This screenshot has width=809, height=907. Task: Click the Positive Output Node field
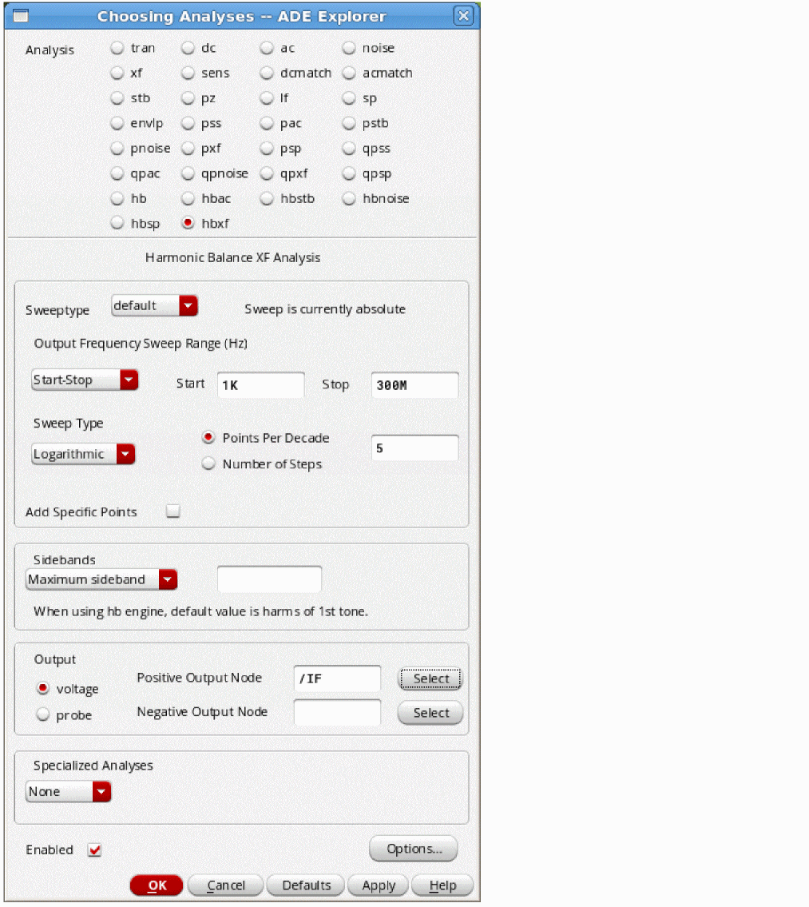(x=337, y=678)
